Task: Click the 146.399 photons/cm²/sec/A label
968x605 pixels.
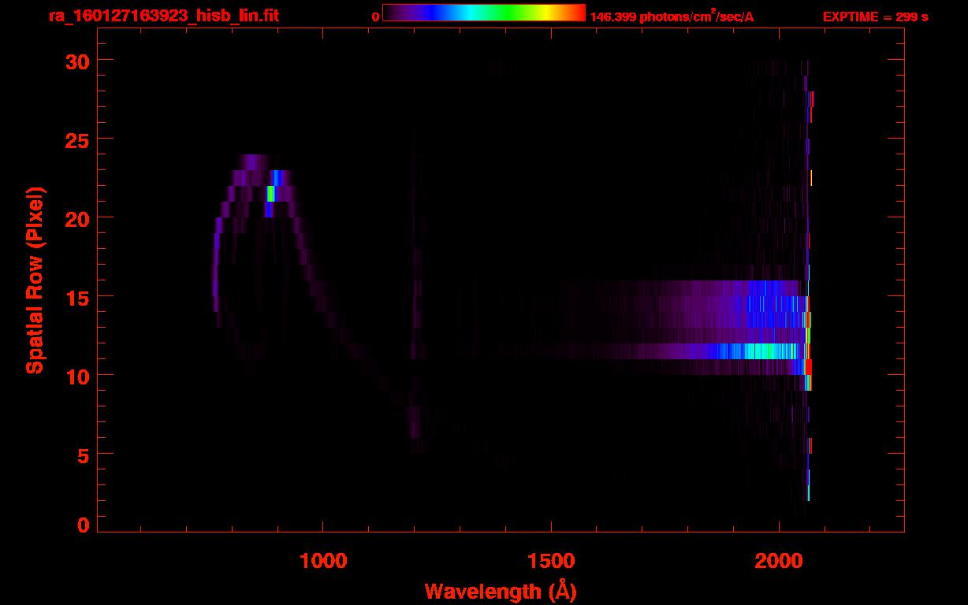Action: coord(672,16)
